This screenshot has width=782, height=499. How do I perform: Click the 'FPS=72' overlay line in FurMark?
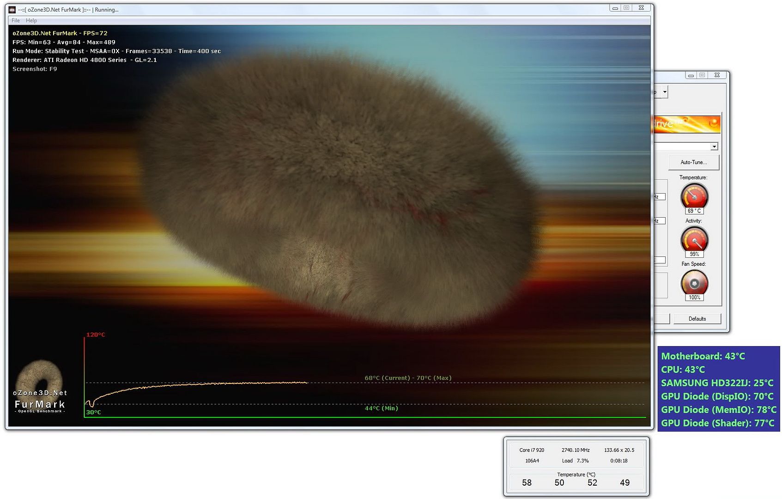pyautogui.click(x=60, y=33)
